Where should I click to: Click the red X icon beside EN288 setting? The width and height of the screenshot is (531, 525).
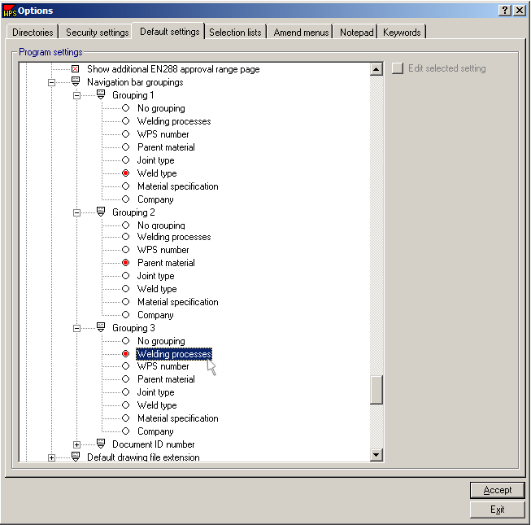(76, 69)
